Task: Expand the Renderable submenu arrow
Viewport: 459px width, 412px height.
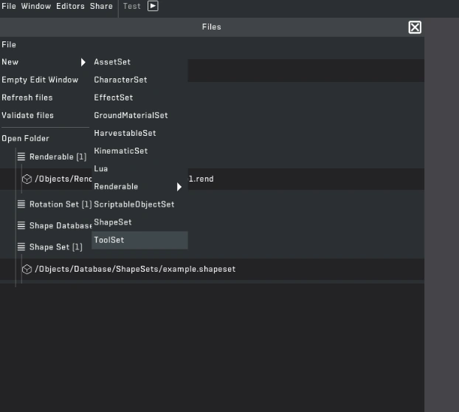Action: point(179,187)
